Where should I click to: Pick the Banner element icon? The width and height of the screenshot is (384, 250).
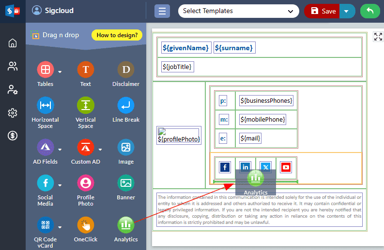click(126, 183)
